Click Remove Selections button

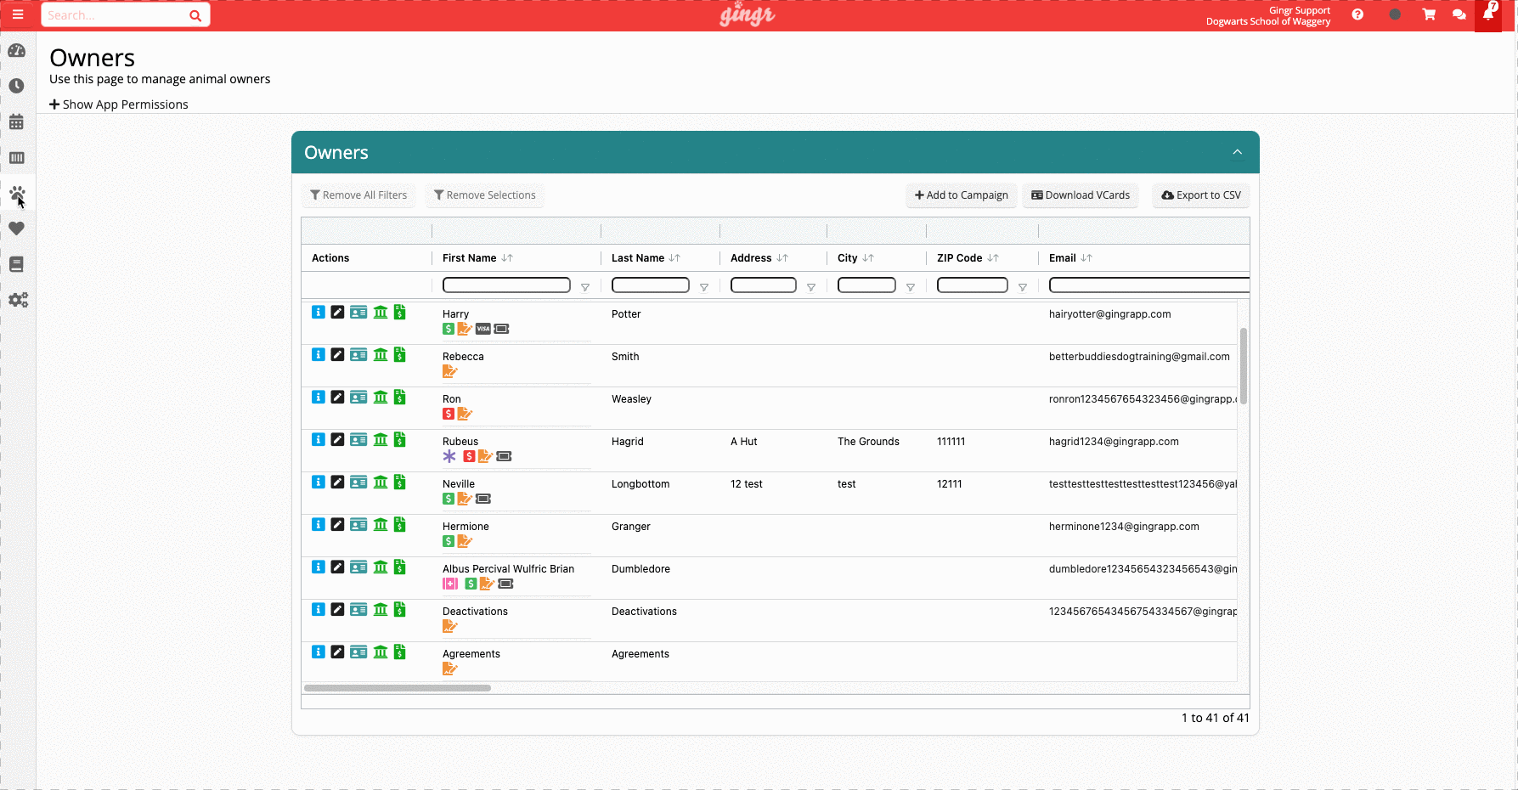coord(484,195)
